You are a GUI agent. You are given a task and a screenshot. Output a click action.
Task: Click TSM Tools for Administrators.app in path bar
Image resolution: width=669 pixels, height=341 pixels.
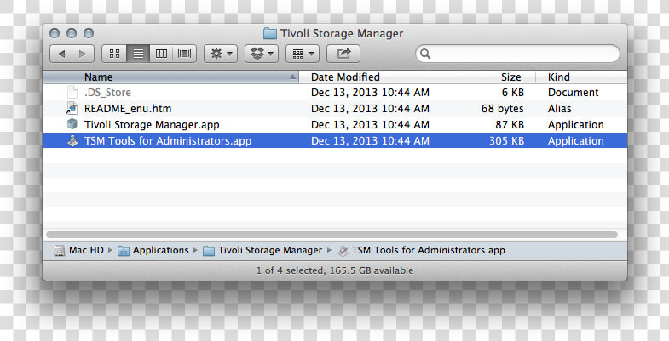[429, 250]
